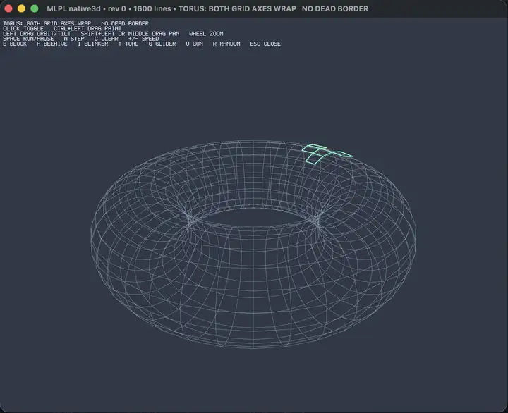Click "+/- SPEED" hint text
Screen dimensions: 508x413
point(143,39)
